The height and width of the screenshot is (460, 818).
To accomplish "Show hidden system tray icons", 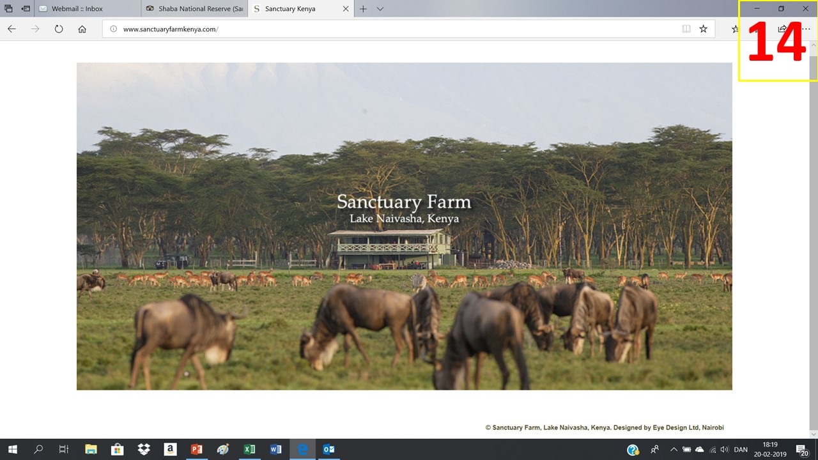I will (674, 450).
